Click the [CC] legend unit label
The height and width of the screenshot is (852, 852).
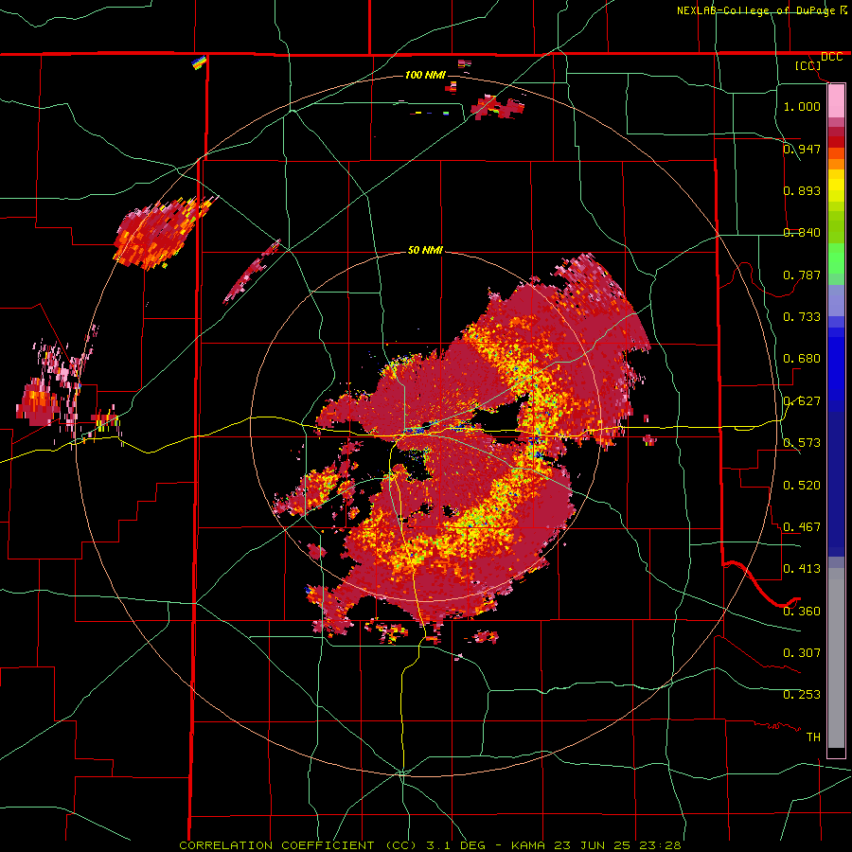[808, 65]
